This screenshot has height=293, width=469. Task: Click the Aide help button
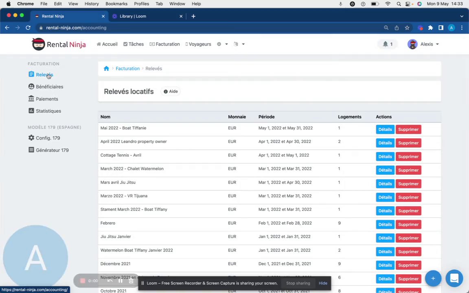(x=171, y=92)
